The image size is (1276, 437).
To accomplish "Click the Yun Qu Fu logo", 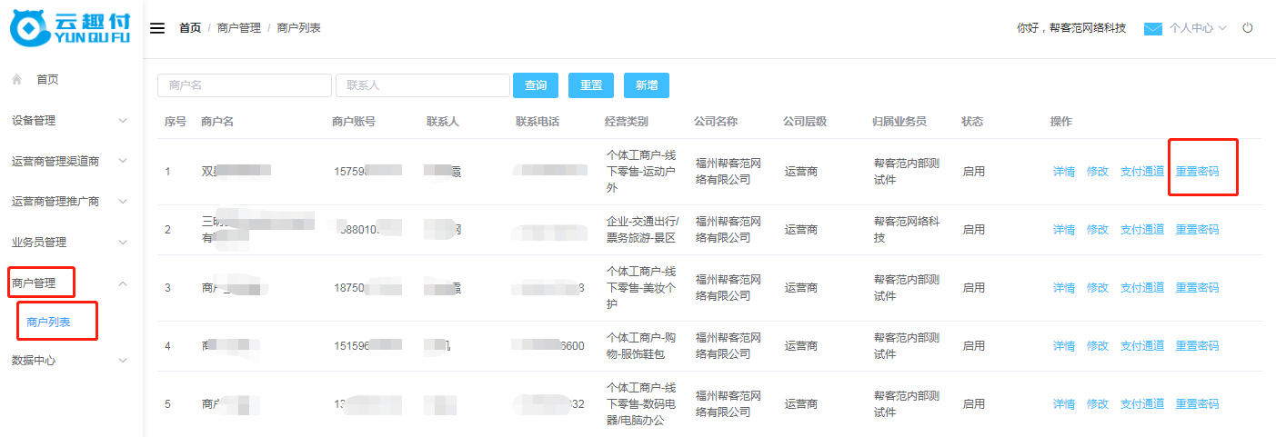I will click(x=70, y=29).
